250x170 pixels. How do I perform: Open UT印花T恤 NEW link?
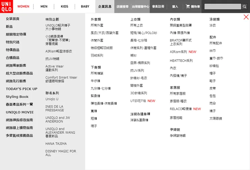[x=143, y=101]
